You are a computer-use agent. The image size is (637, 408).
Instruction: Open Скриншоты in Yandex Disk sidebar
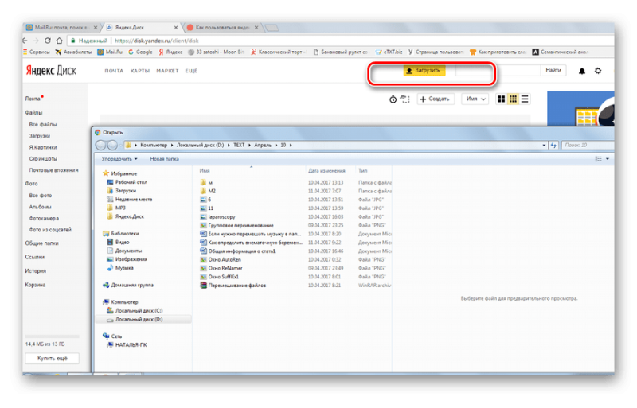43,159
